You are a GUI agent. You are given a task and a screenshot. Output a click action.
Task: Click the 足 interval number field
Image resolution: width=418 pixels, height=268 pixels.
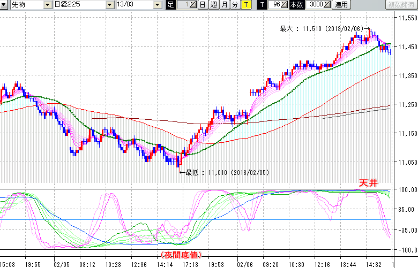pyautogui.click(x=183, y=5)
